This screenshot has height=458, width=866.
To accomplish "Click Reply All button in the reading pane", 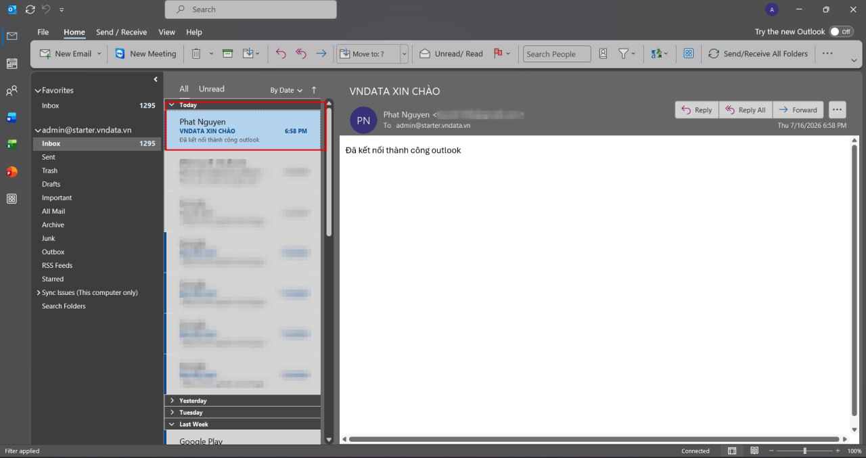I will point(746,110).
